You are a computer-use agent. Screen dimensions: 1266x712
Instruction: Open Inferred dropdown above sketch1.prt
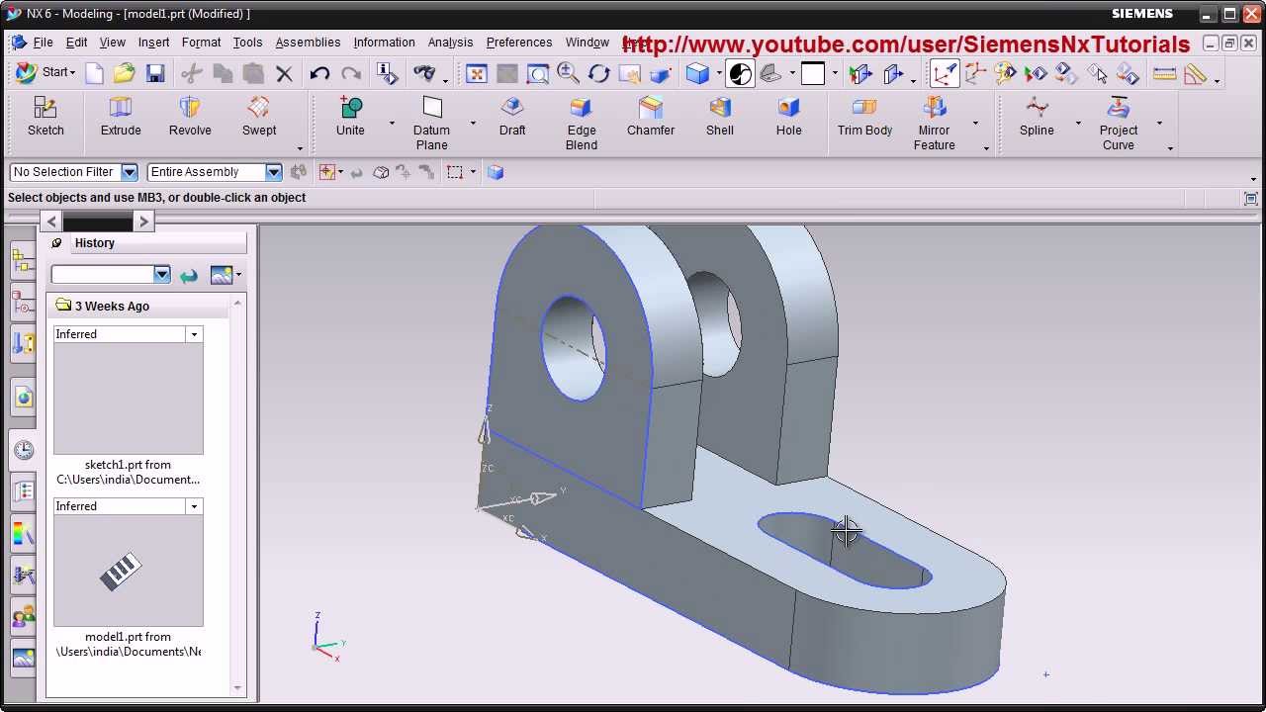tap(194, 334)
